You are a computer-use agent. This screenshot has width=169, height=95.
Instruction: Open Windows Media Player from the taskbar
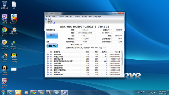coord(26,93)
